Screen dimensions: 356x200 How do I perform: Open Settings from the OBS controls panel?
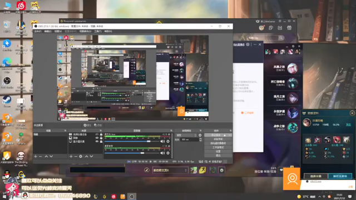[218, 152]
